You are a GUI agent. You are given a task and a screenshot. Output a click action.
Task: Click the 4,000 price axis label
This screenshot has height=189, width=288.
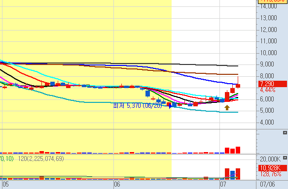[x=267, y=122]
